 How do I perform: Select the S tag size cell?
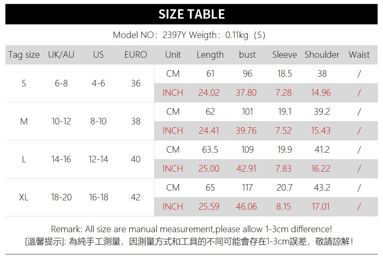coord(24,83)
